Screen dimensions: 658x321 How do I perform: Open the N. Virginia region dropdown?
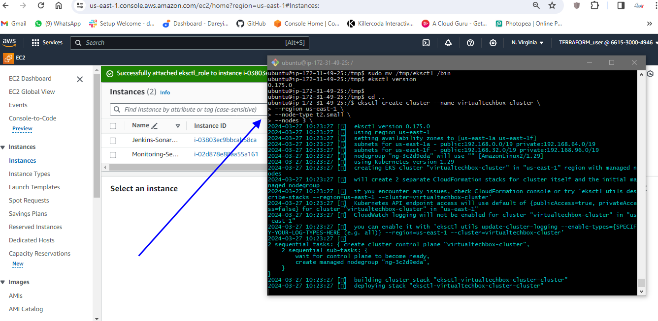point(527,43)
